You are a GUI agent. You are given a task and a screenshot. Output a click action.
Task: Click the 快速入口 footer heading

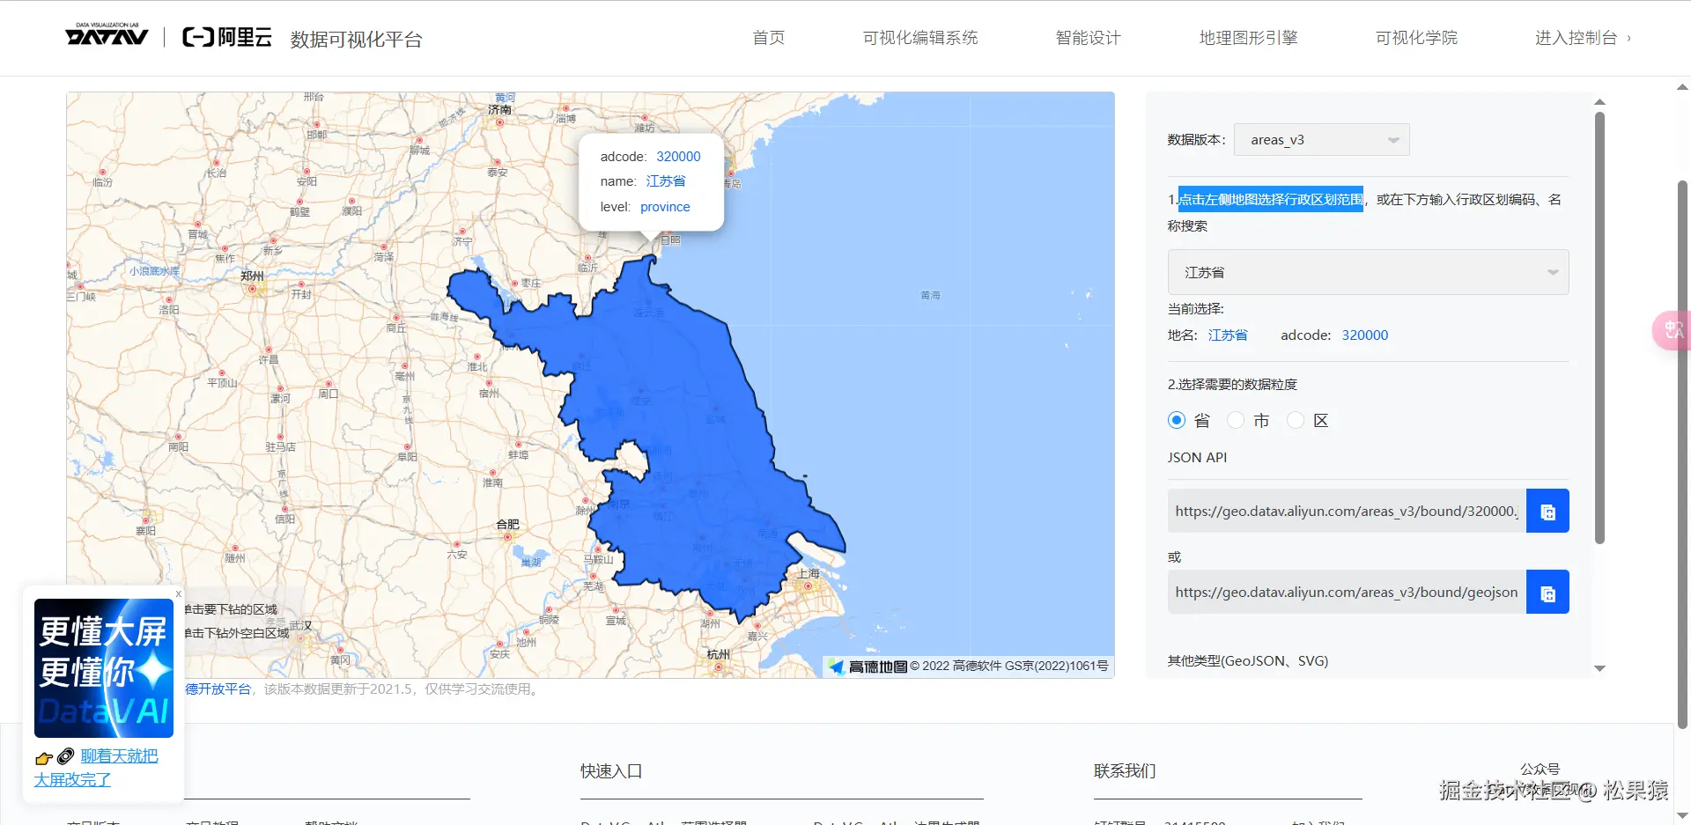[x=611, y=771]
